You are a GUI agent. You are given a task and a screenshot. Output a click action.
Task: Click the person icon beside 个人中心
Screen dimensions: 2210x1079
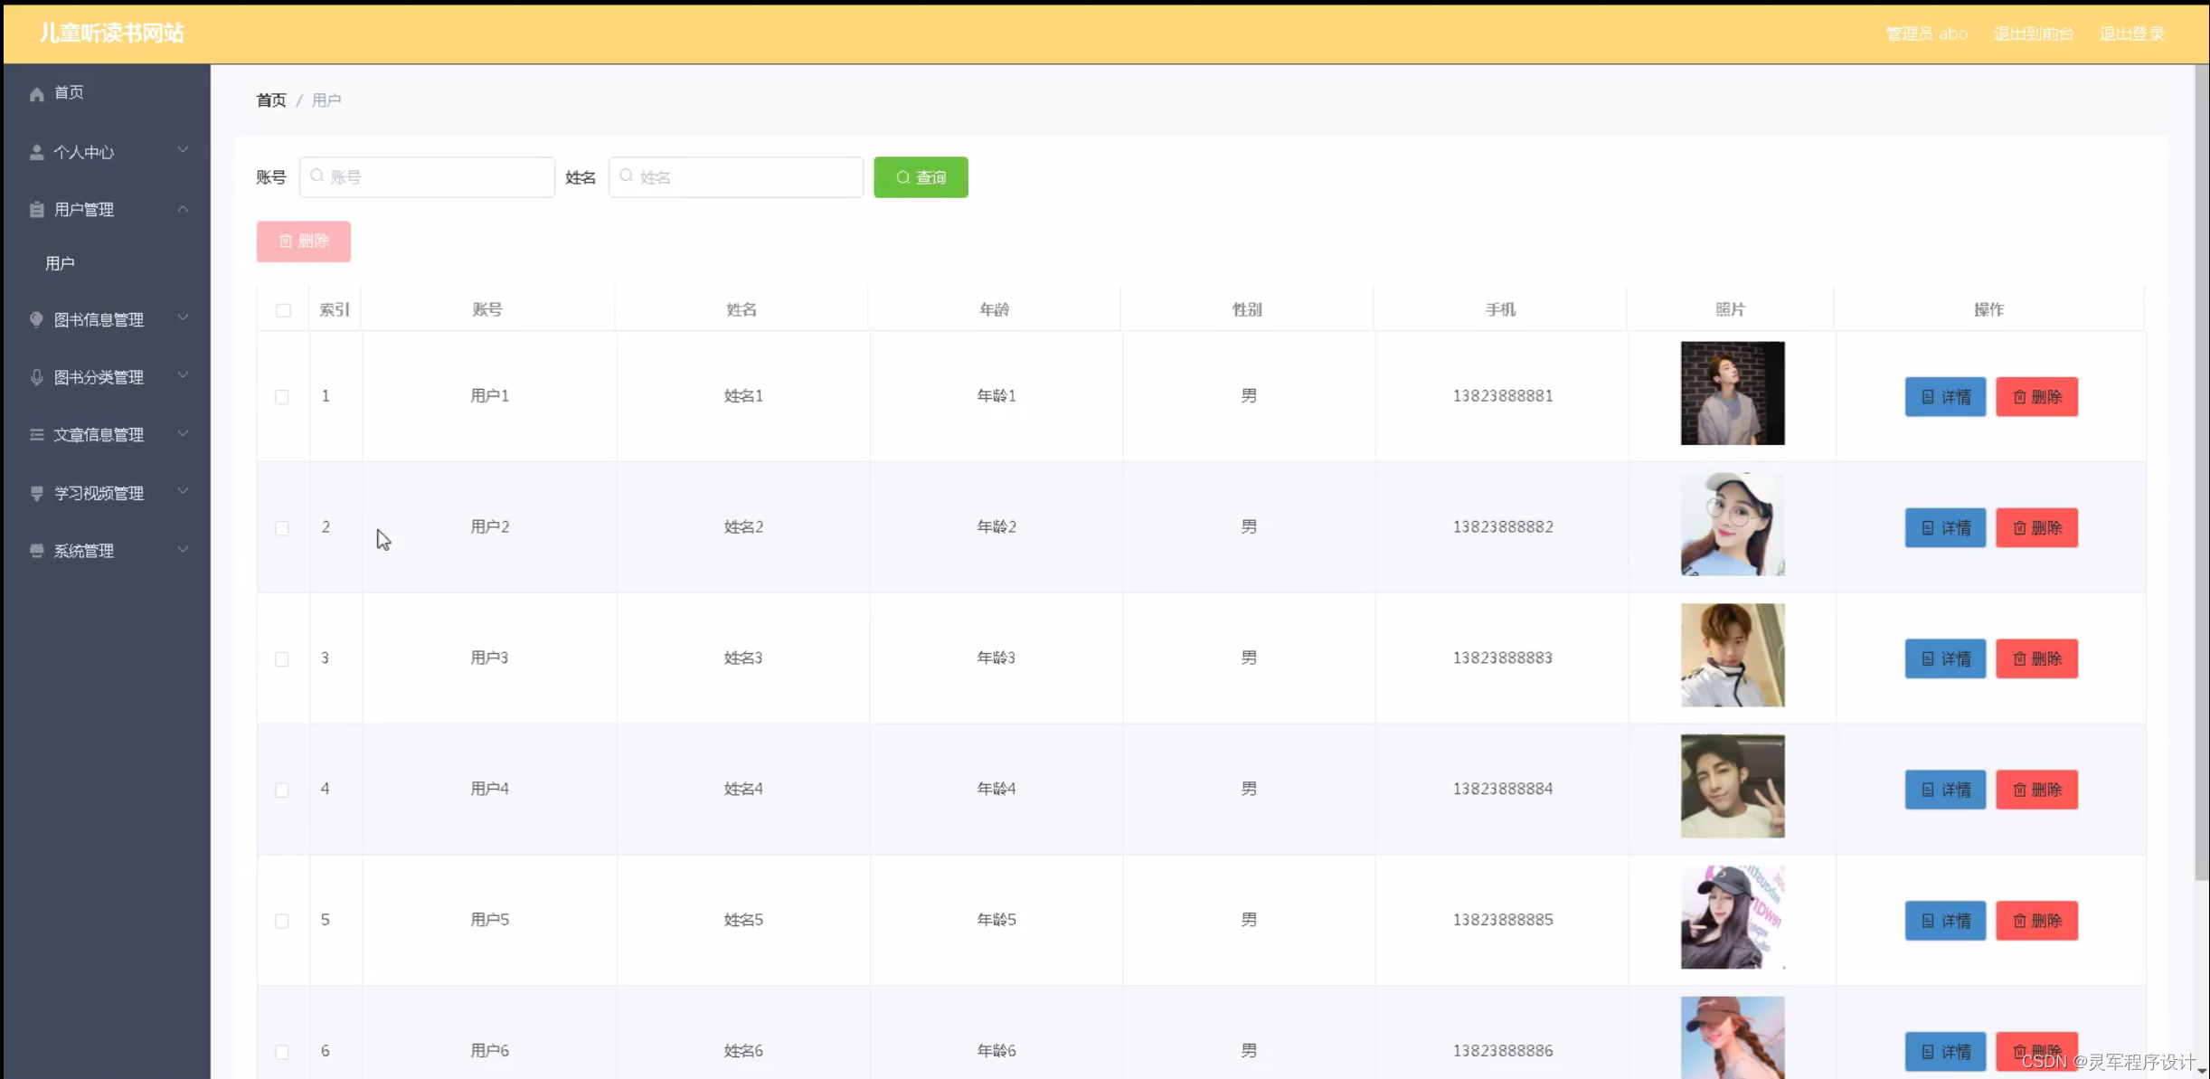pyautogui.click(x=36, y=153)
